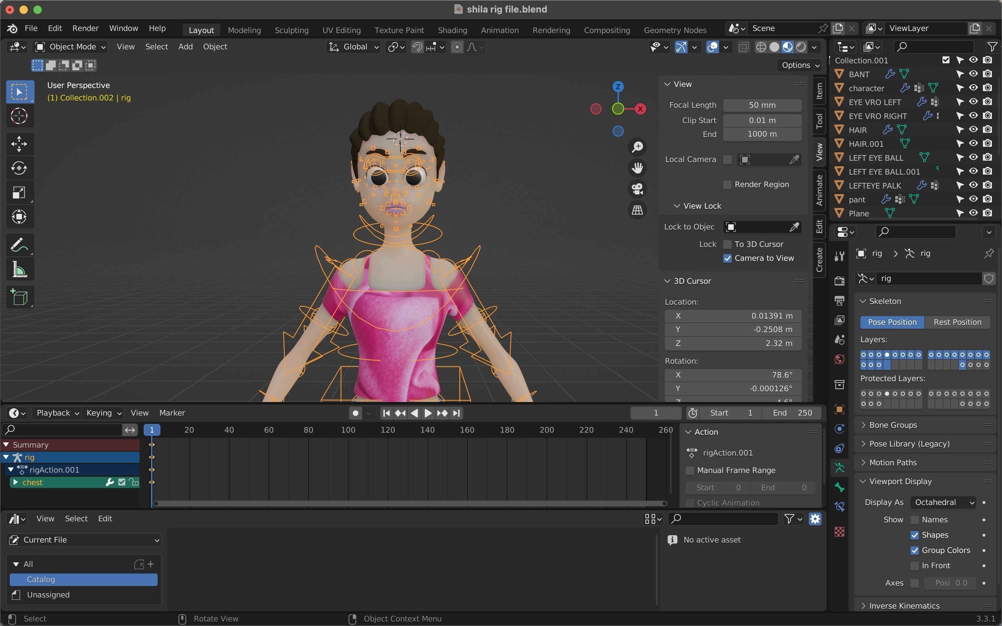
Task: Open the Current File asset library dropdown
Action: [84, 540]
